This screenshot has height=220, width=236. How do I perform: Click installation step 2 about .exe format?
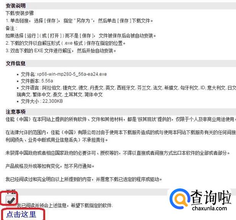[x=66, y=43]
